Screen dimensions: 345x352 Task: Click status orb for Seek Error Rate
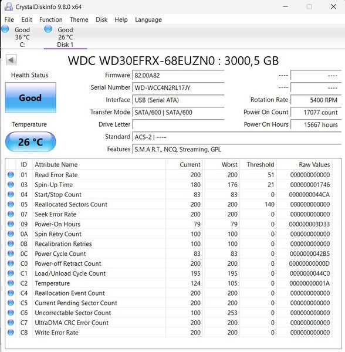[x=11, y=214]
